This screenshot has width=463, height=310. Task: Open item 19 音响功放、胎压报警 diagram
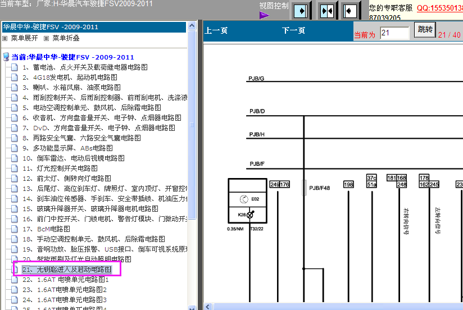tap(105, 249)
